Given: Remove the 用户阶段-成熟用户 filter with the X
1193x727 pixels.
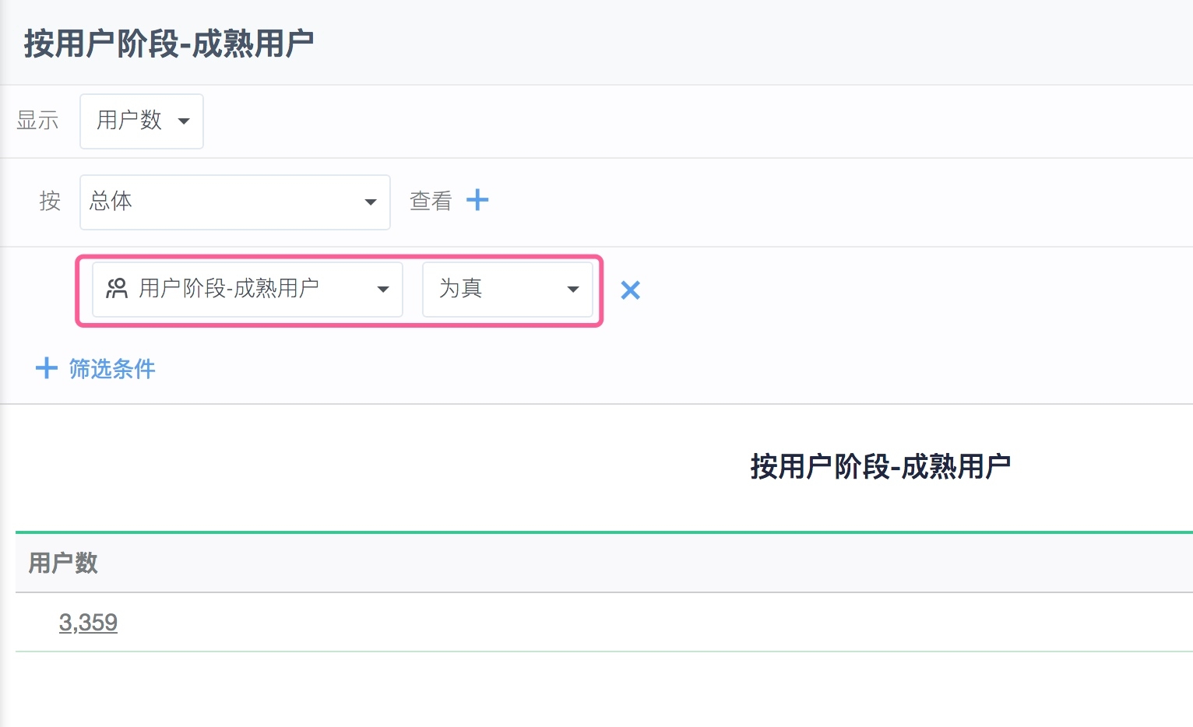Looking at the screenshot, I should (630, 290).
